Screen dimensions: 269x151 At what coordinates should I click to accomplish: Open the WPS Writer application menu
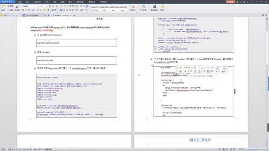pos(8,2)
